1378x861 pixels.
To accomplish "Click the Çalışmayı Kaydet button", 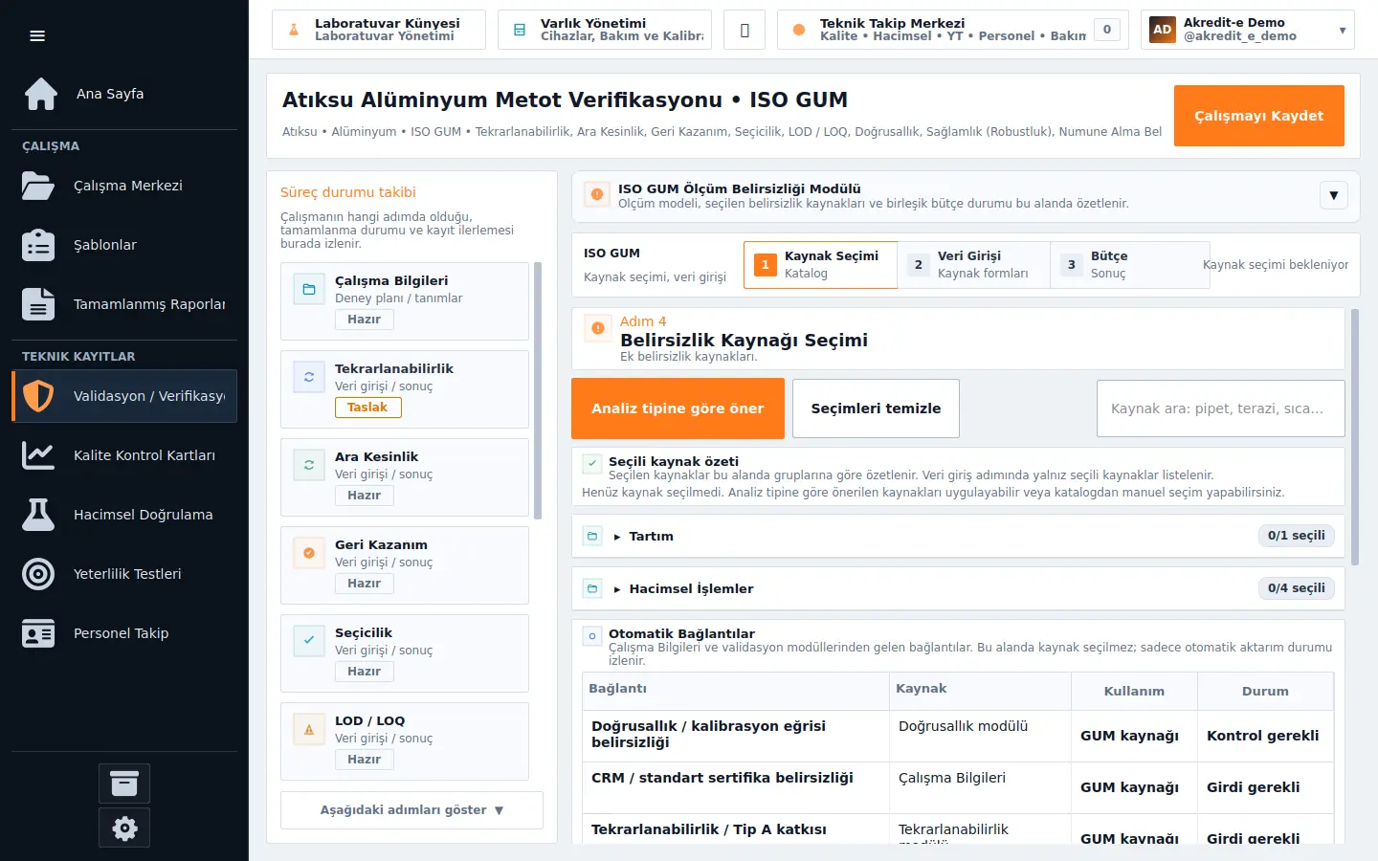I will pos(1259,116).
